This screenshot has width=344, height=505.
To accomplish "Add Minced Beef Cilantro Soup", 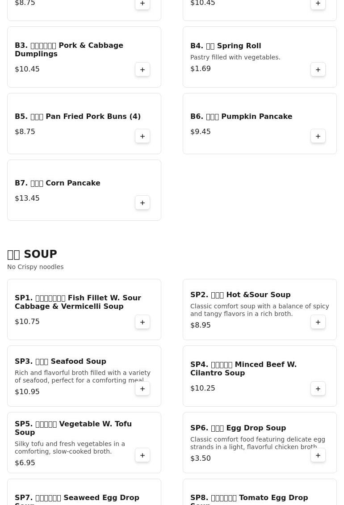I will (x=318, y=389).
